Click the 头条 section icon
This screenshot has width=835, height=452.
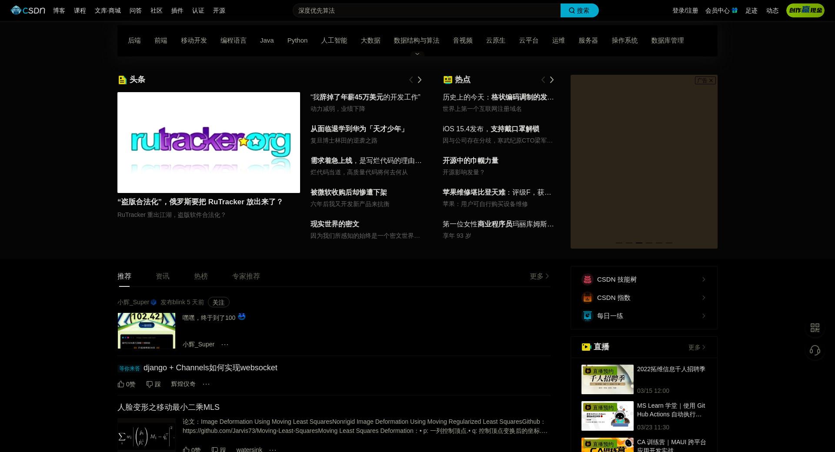pos(122,80)
